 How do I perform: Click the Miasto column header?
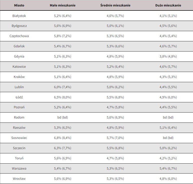click(x=19, y=5)
